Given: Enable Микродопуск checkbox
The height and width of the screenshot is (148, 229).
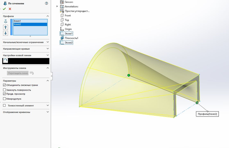Looking at the screenshot, I should tap(4, 99).
